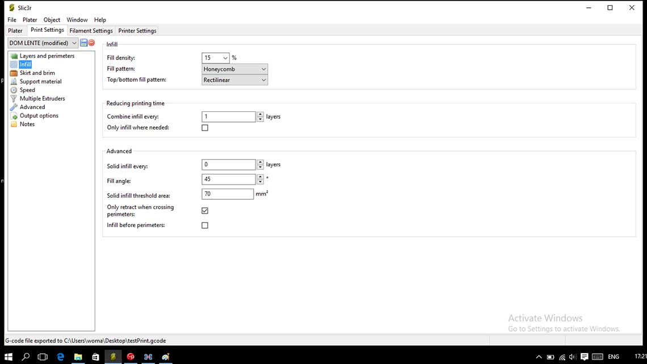647x364 pixels.
Task: Click the Solid infill every input field
Action: tap(229, 165)
